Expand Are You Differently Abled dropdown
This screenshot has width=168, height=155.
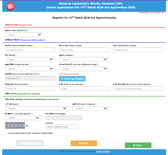click(x=84, y=69)
